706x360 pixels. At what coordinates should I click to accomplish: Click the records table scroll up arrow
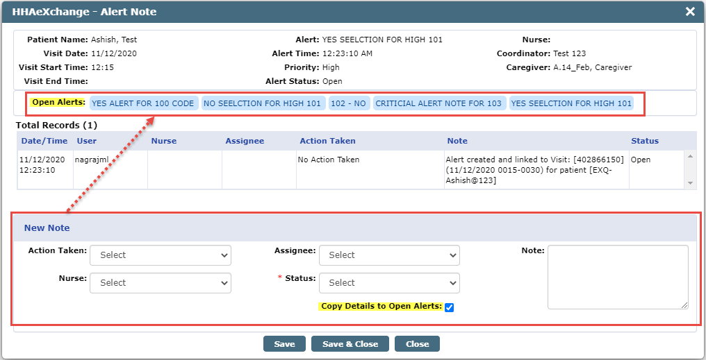[x=690, y=156]
